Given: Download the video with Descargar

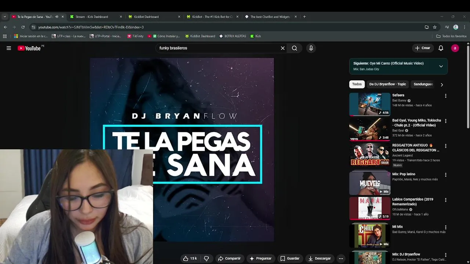Looking at the screenshot, I should coord(319,258).
